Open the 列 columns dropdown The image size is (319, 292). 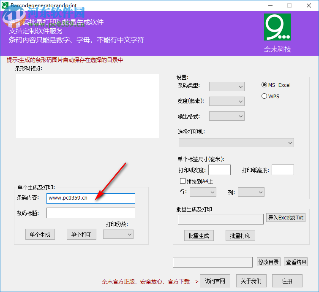[x=251, y=192]
